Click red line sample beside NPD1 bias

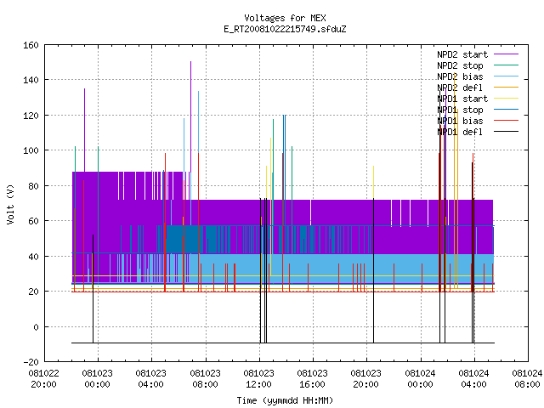pos(507,121)
